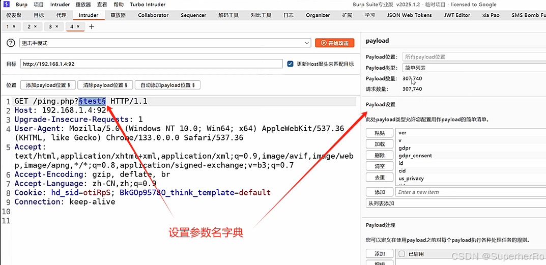Open the help question mark icon
This screenshot has width=546, height=265.
[11, 43]
